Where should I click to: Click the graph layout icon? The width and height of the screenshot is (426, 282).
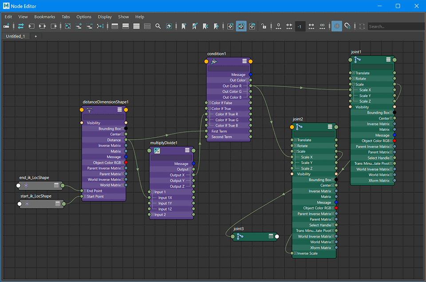click(x=100, y=27)
